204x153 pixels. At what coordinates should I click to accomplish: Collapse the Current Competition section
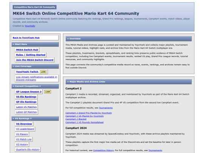click(35, 86)
